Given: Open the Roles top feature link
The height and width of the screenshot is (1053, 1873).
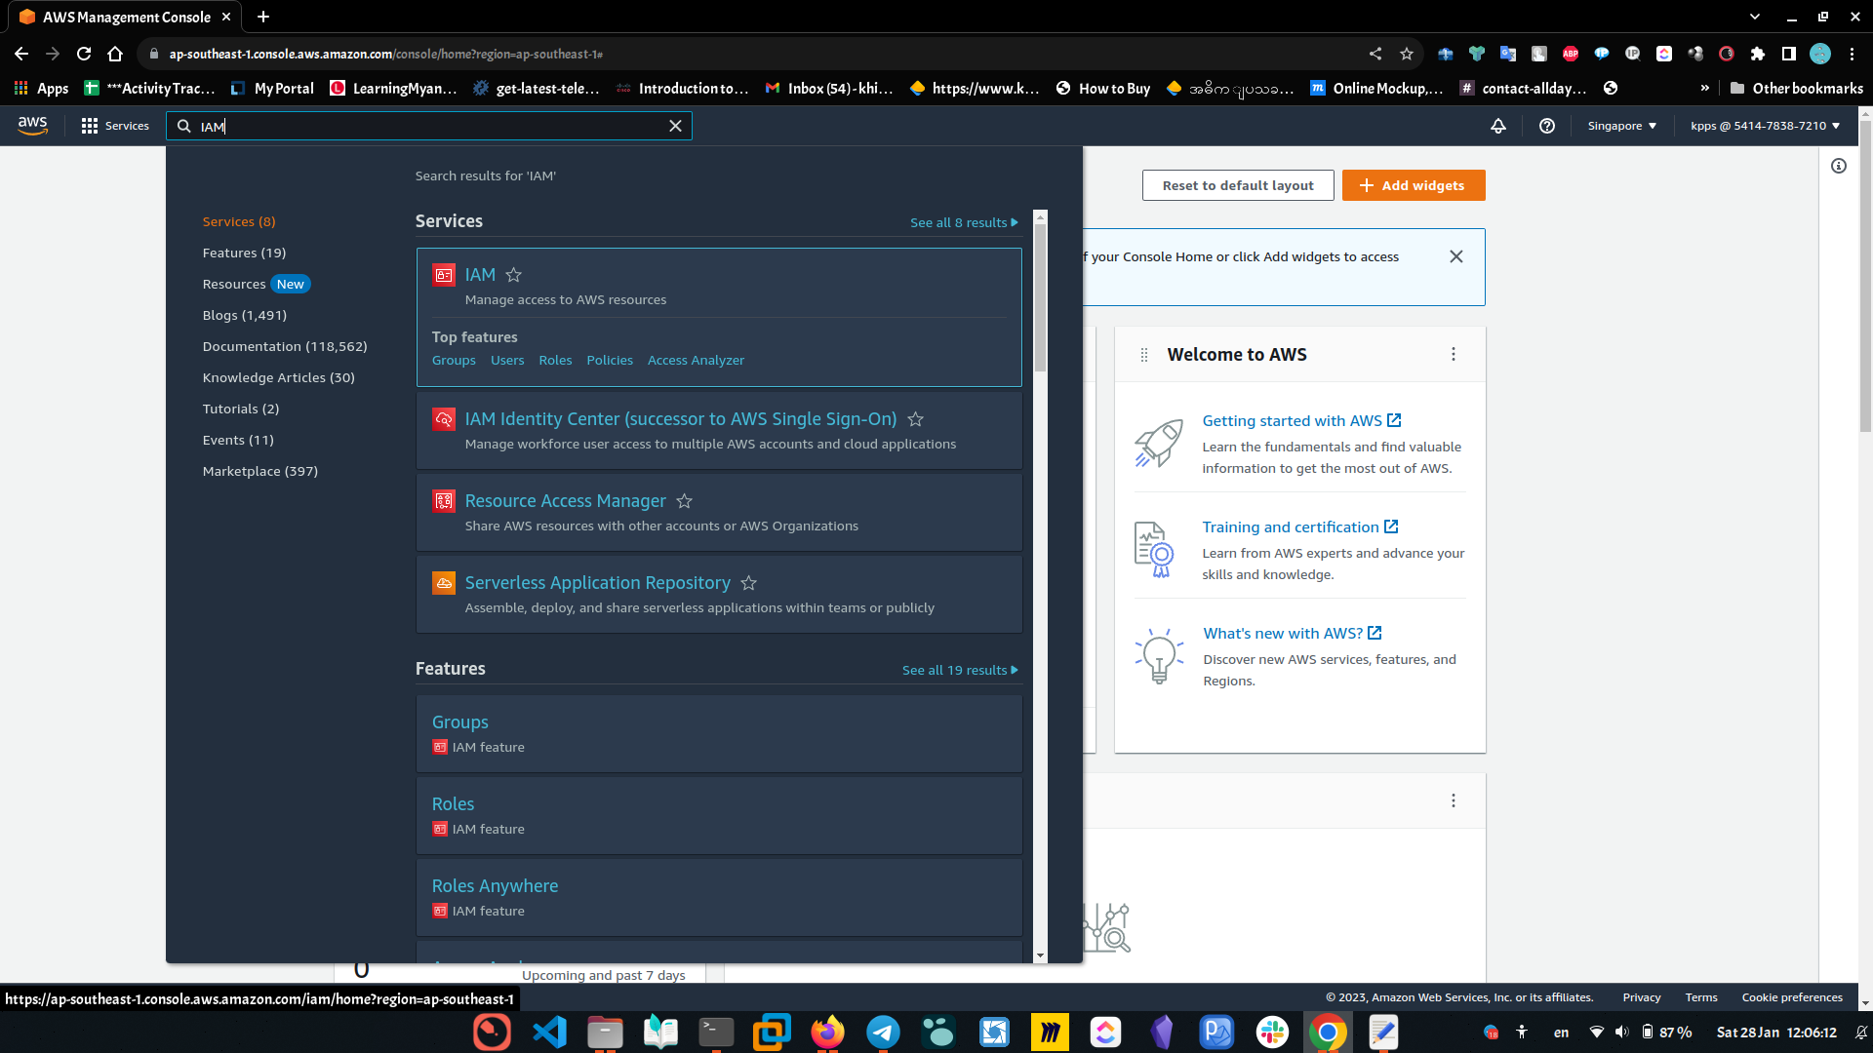Looking at the screenshot, I should pyautogui.click(x=555, y=361).
